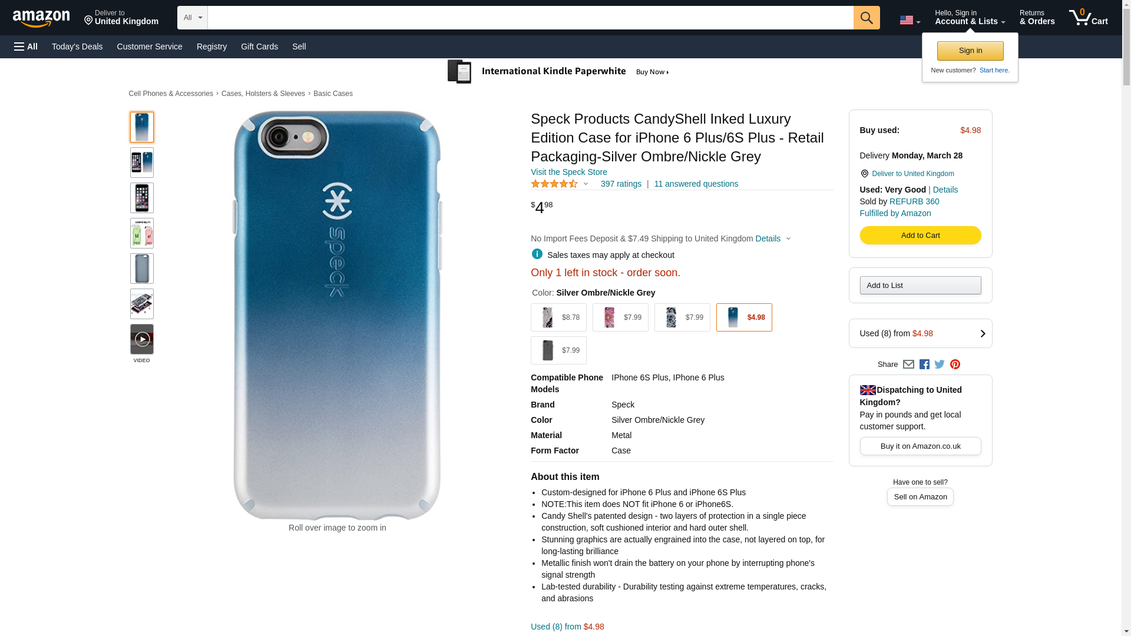Viewport: 1131px width, 636px height.
Task: Go to the Amazon logo home
Action: 41,18
